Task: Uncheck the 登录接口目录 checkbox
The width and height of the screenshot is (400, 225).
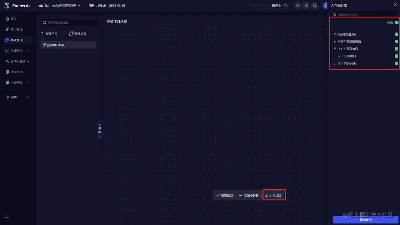Action: click(x=397, y=34)
